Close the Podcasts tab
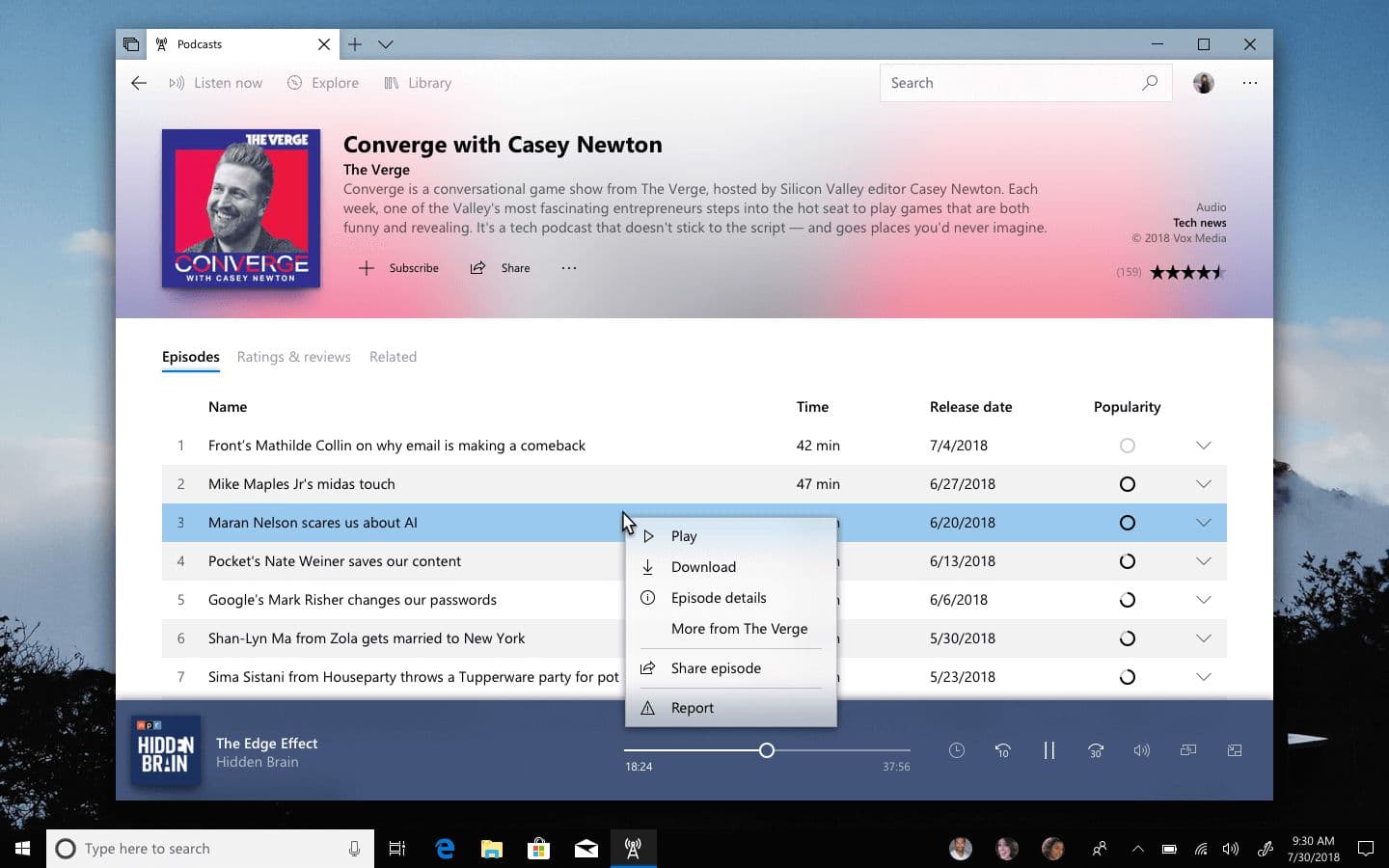The height and width of the screenshot is (868, 1389). pyautogui.click(x=324, y=44)
